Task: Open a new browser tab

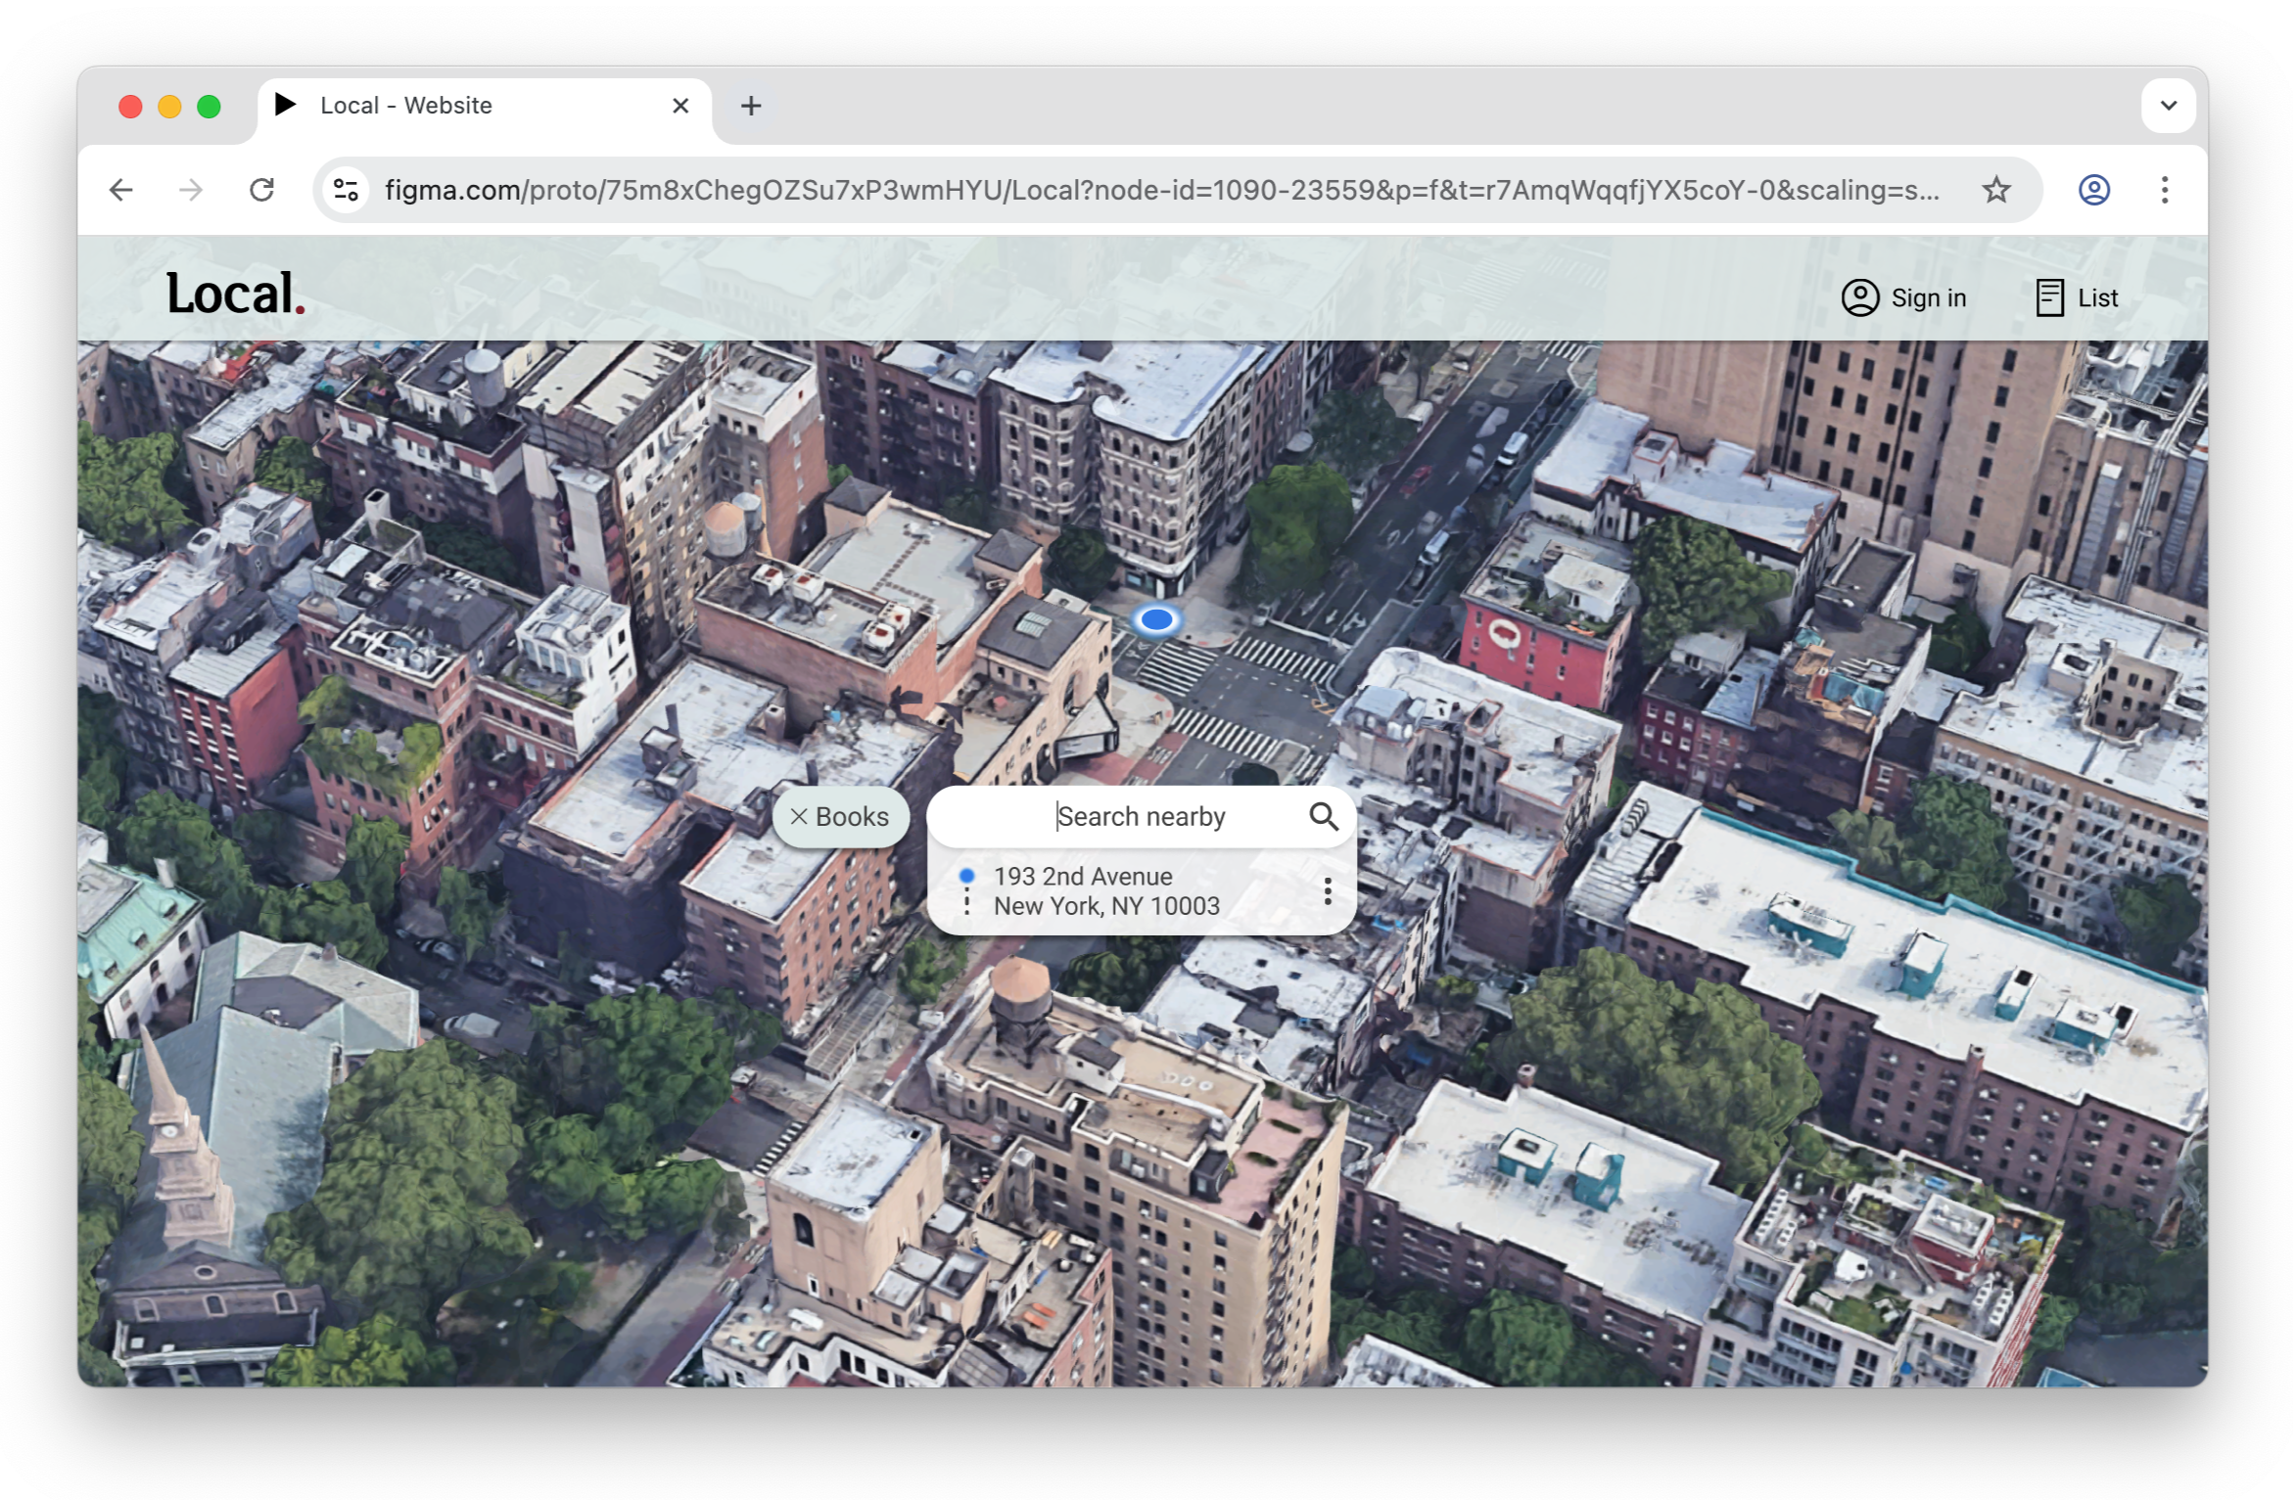Action: [751, 106]
